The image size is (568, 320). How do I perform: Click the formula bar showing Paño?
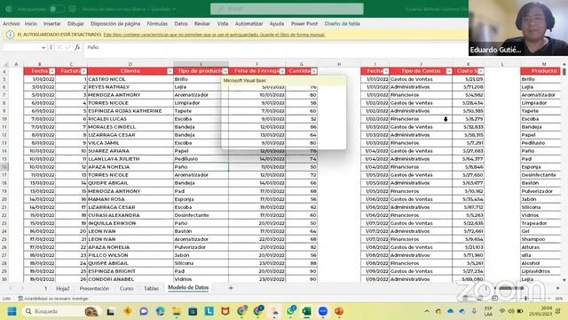pyautogui.click(x=275, y=47)
